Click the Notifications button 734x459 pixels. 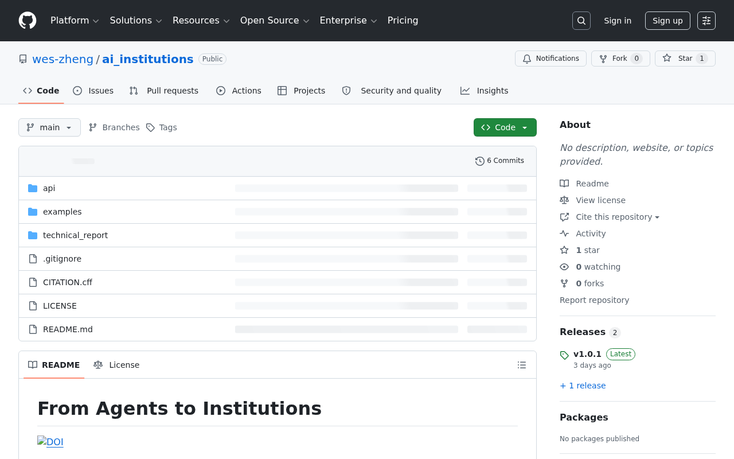pyautogui.click(x=550, y=59)
